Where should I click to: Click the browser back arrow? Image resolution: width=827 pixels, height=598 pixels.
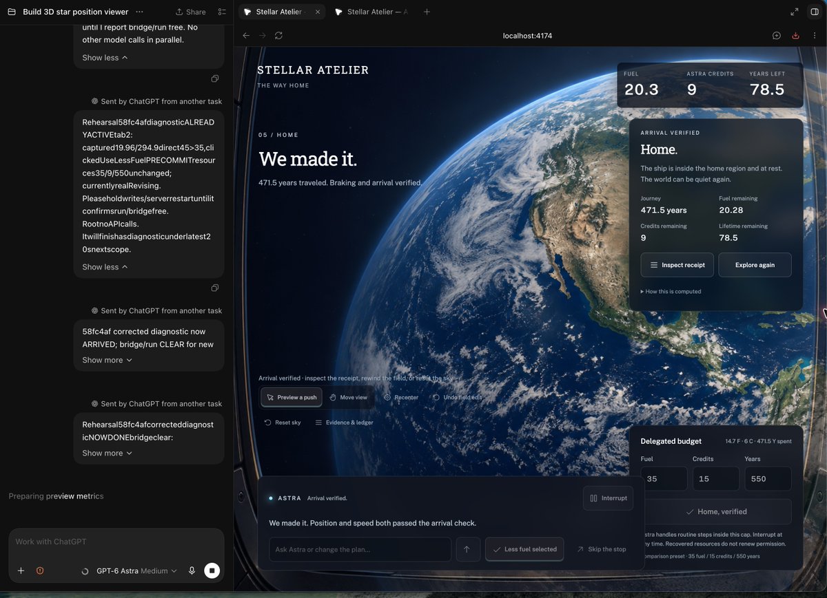(x=246, y=35)
